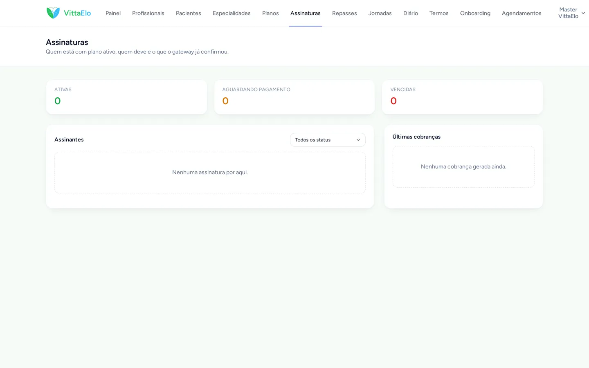Go to Repasses
589x368 pixels.
(x=344, y=13)
